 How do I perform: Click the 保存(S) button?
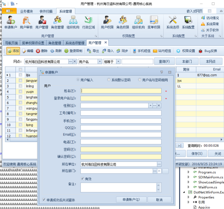pyautogui.click(x=197, y=153)
